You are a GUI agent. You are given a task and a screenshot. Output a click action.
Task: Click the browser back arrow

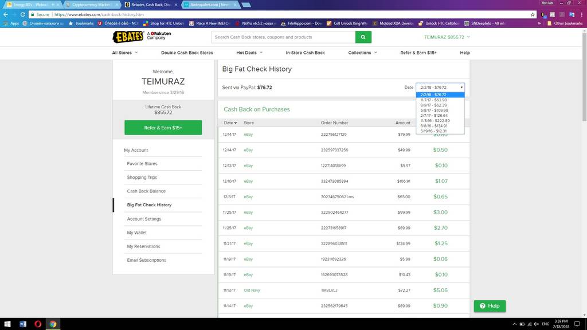6,14
